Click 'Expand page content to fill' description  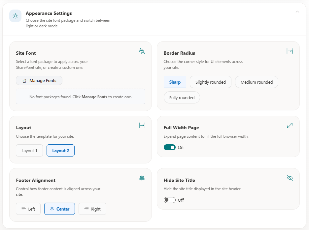coord(206,136)
